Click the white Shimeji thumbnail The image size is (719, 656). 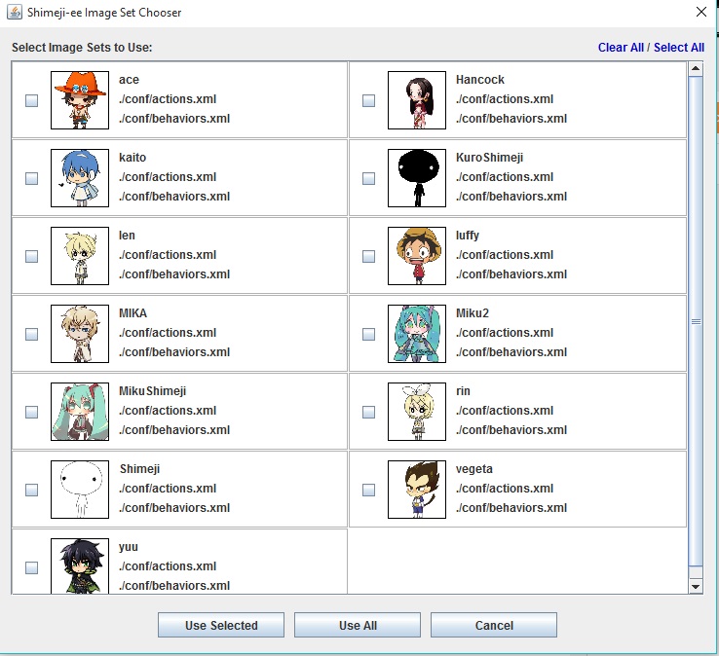[x=80, y=490]
